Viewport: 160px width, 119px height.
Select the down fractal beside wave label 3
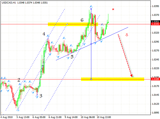37,97
